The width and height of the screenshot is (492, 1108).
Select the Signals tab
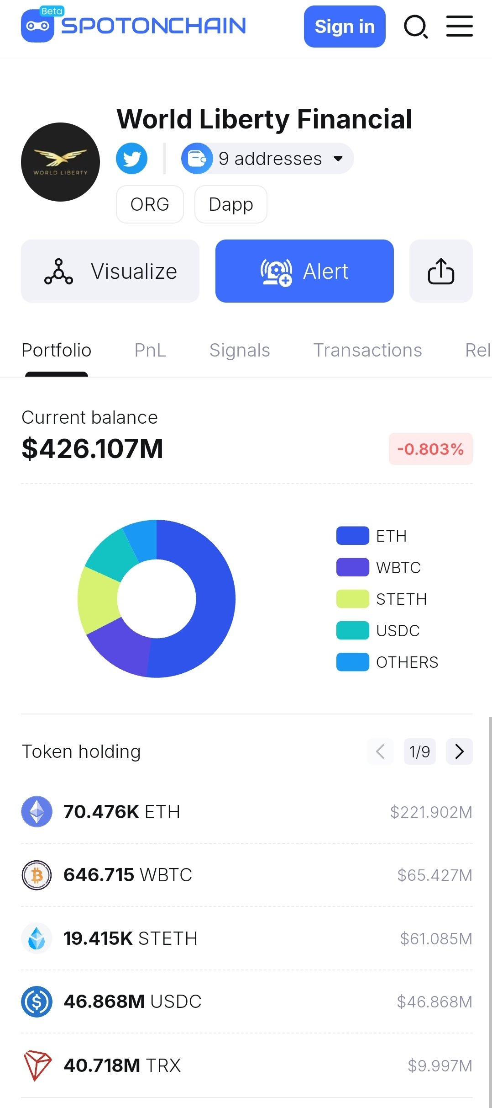pyautogui.click(x=240, y=350)
